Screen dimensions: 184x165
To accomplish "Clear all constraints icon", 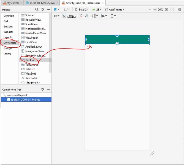I will pyautogui.click(x=80, y=16).
